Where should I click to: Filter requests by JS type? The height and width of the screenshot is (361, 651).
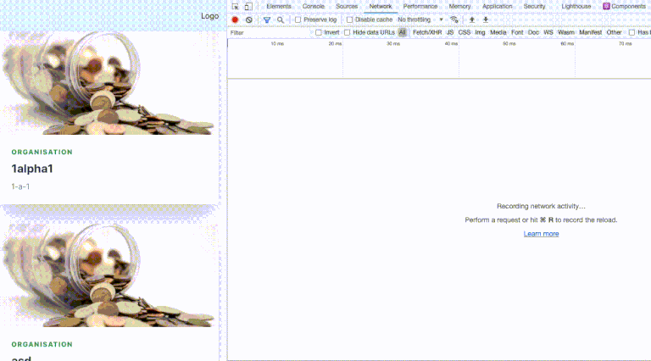pyautogui.click(x=449, y=32)
